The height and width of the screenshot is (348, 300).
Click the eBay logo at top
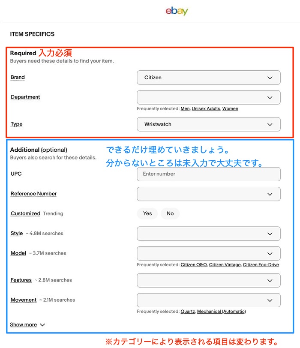tap(177, 11)
